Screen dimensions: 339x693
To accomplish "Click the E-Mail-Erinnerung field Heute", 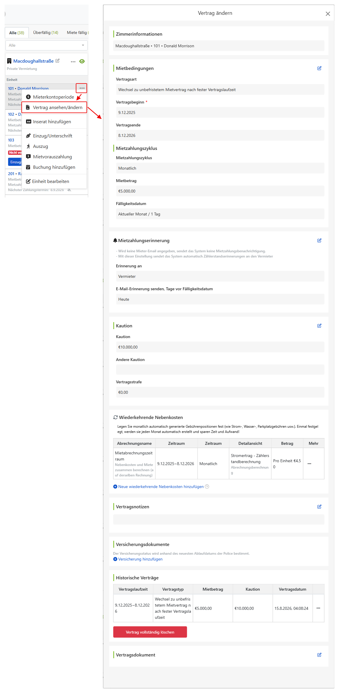I will [x=220, y=299].
